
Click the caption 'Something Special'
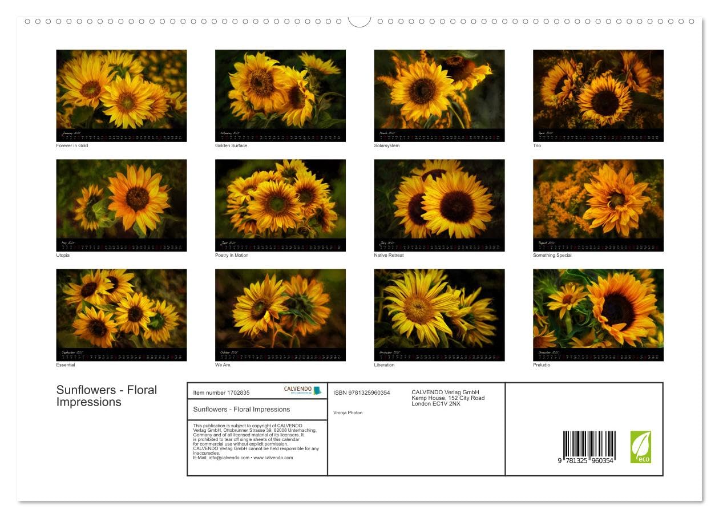(x=552, y=256)
